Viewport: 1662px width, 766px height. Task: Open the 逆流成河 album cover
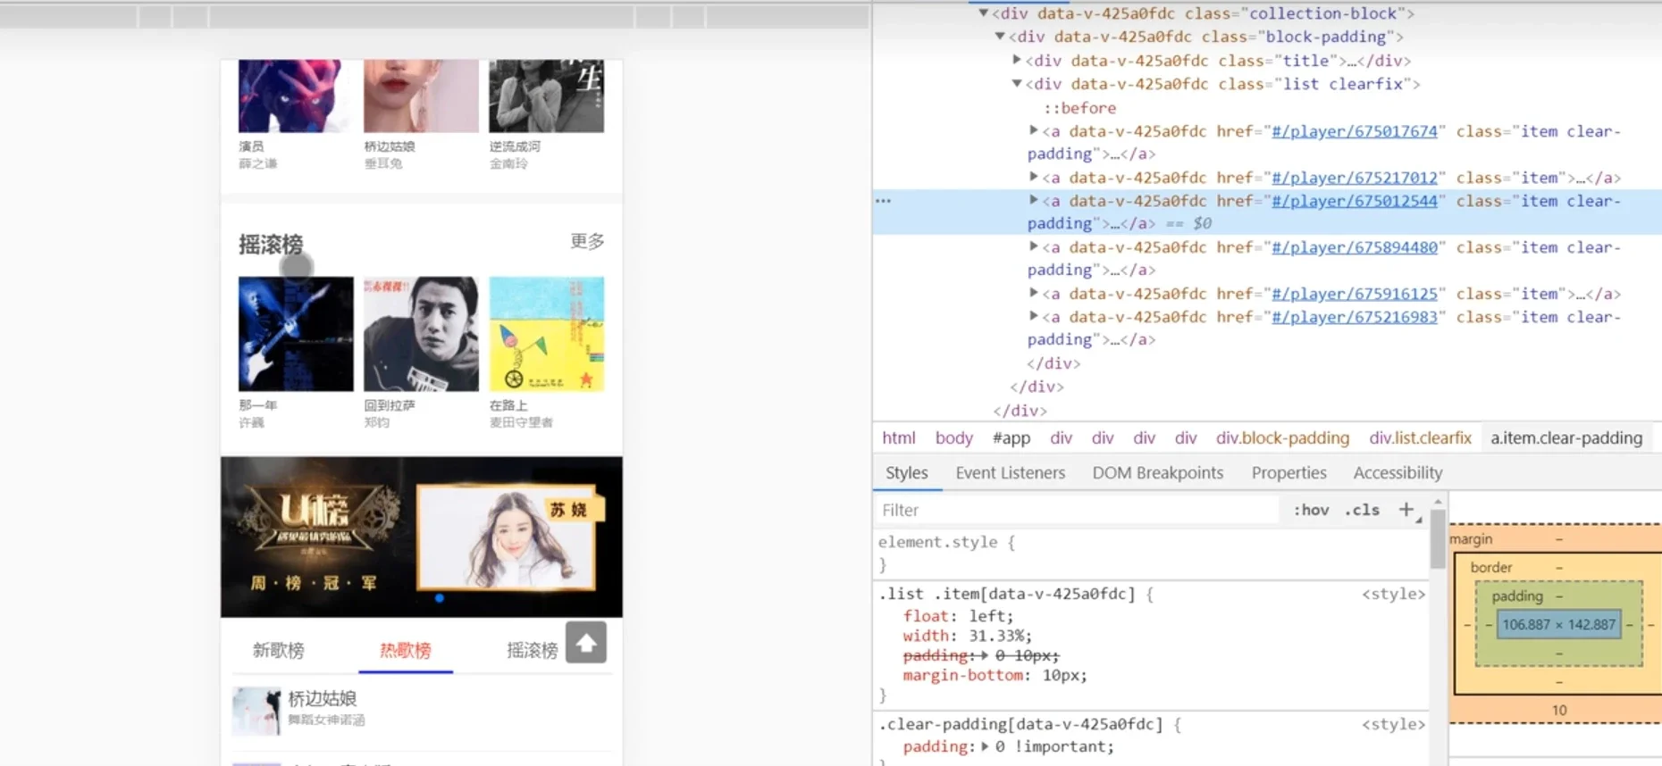tap(547, 96)
